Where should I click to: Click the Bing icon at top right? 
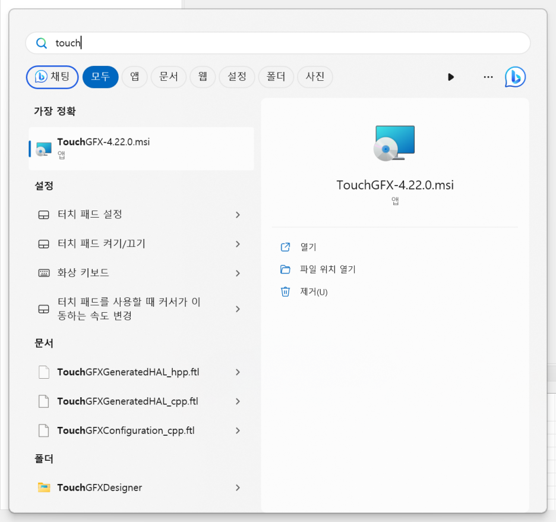point(515,77)
